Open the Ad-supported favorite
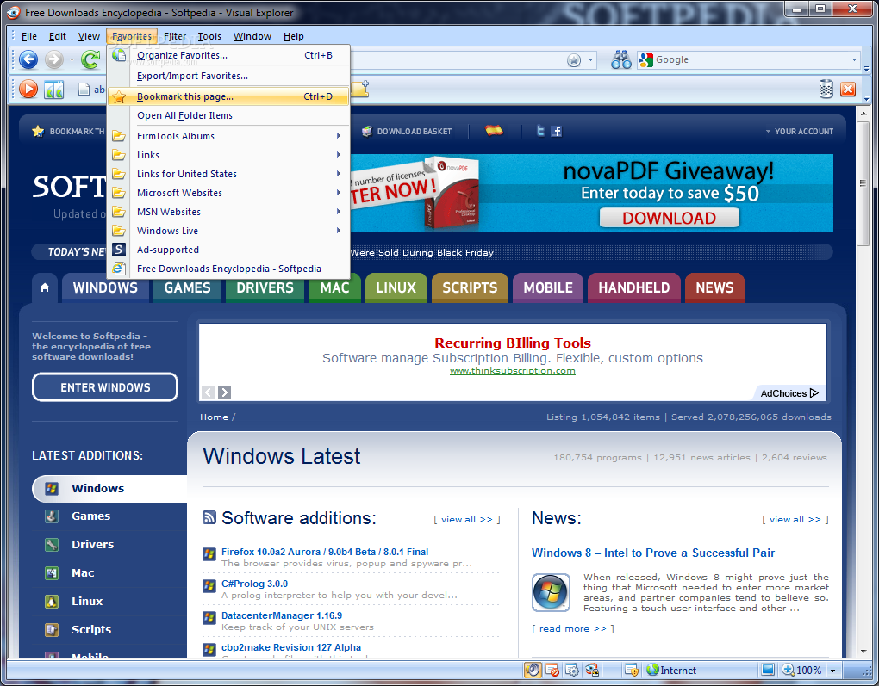Screen dimensions: 879x686 click(x=228, y=250)
